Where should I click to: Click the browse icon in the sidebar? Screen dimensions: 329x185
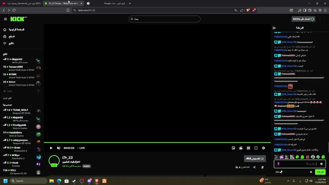[x=5, y=36]
